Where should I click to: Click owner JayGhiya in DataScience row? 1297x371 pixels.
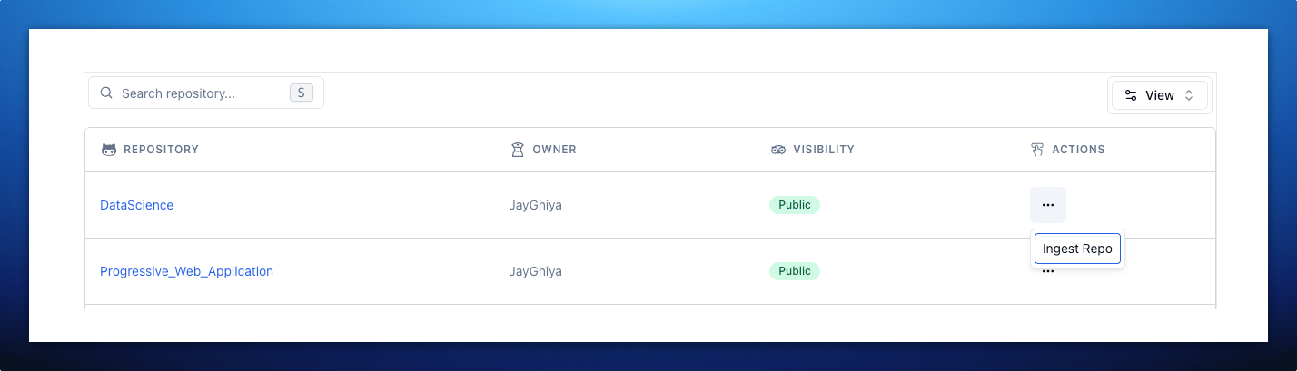[x=535, y=205]
